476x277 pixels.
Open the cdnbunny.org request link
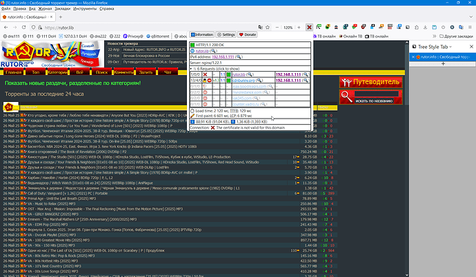[244, 81]
